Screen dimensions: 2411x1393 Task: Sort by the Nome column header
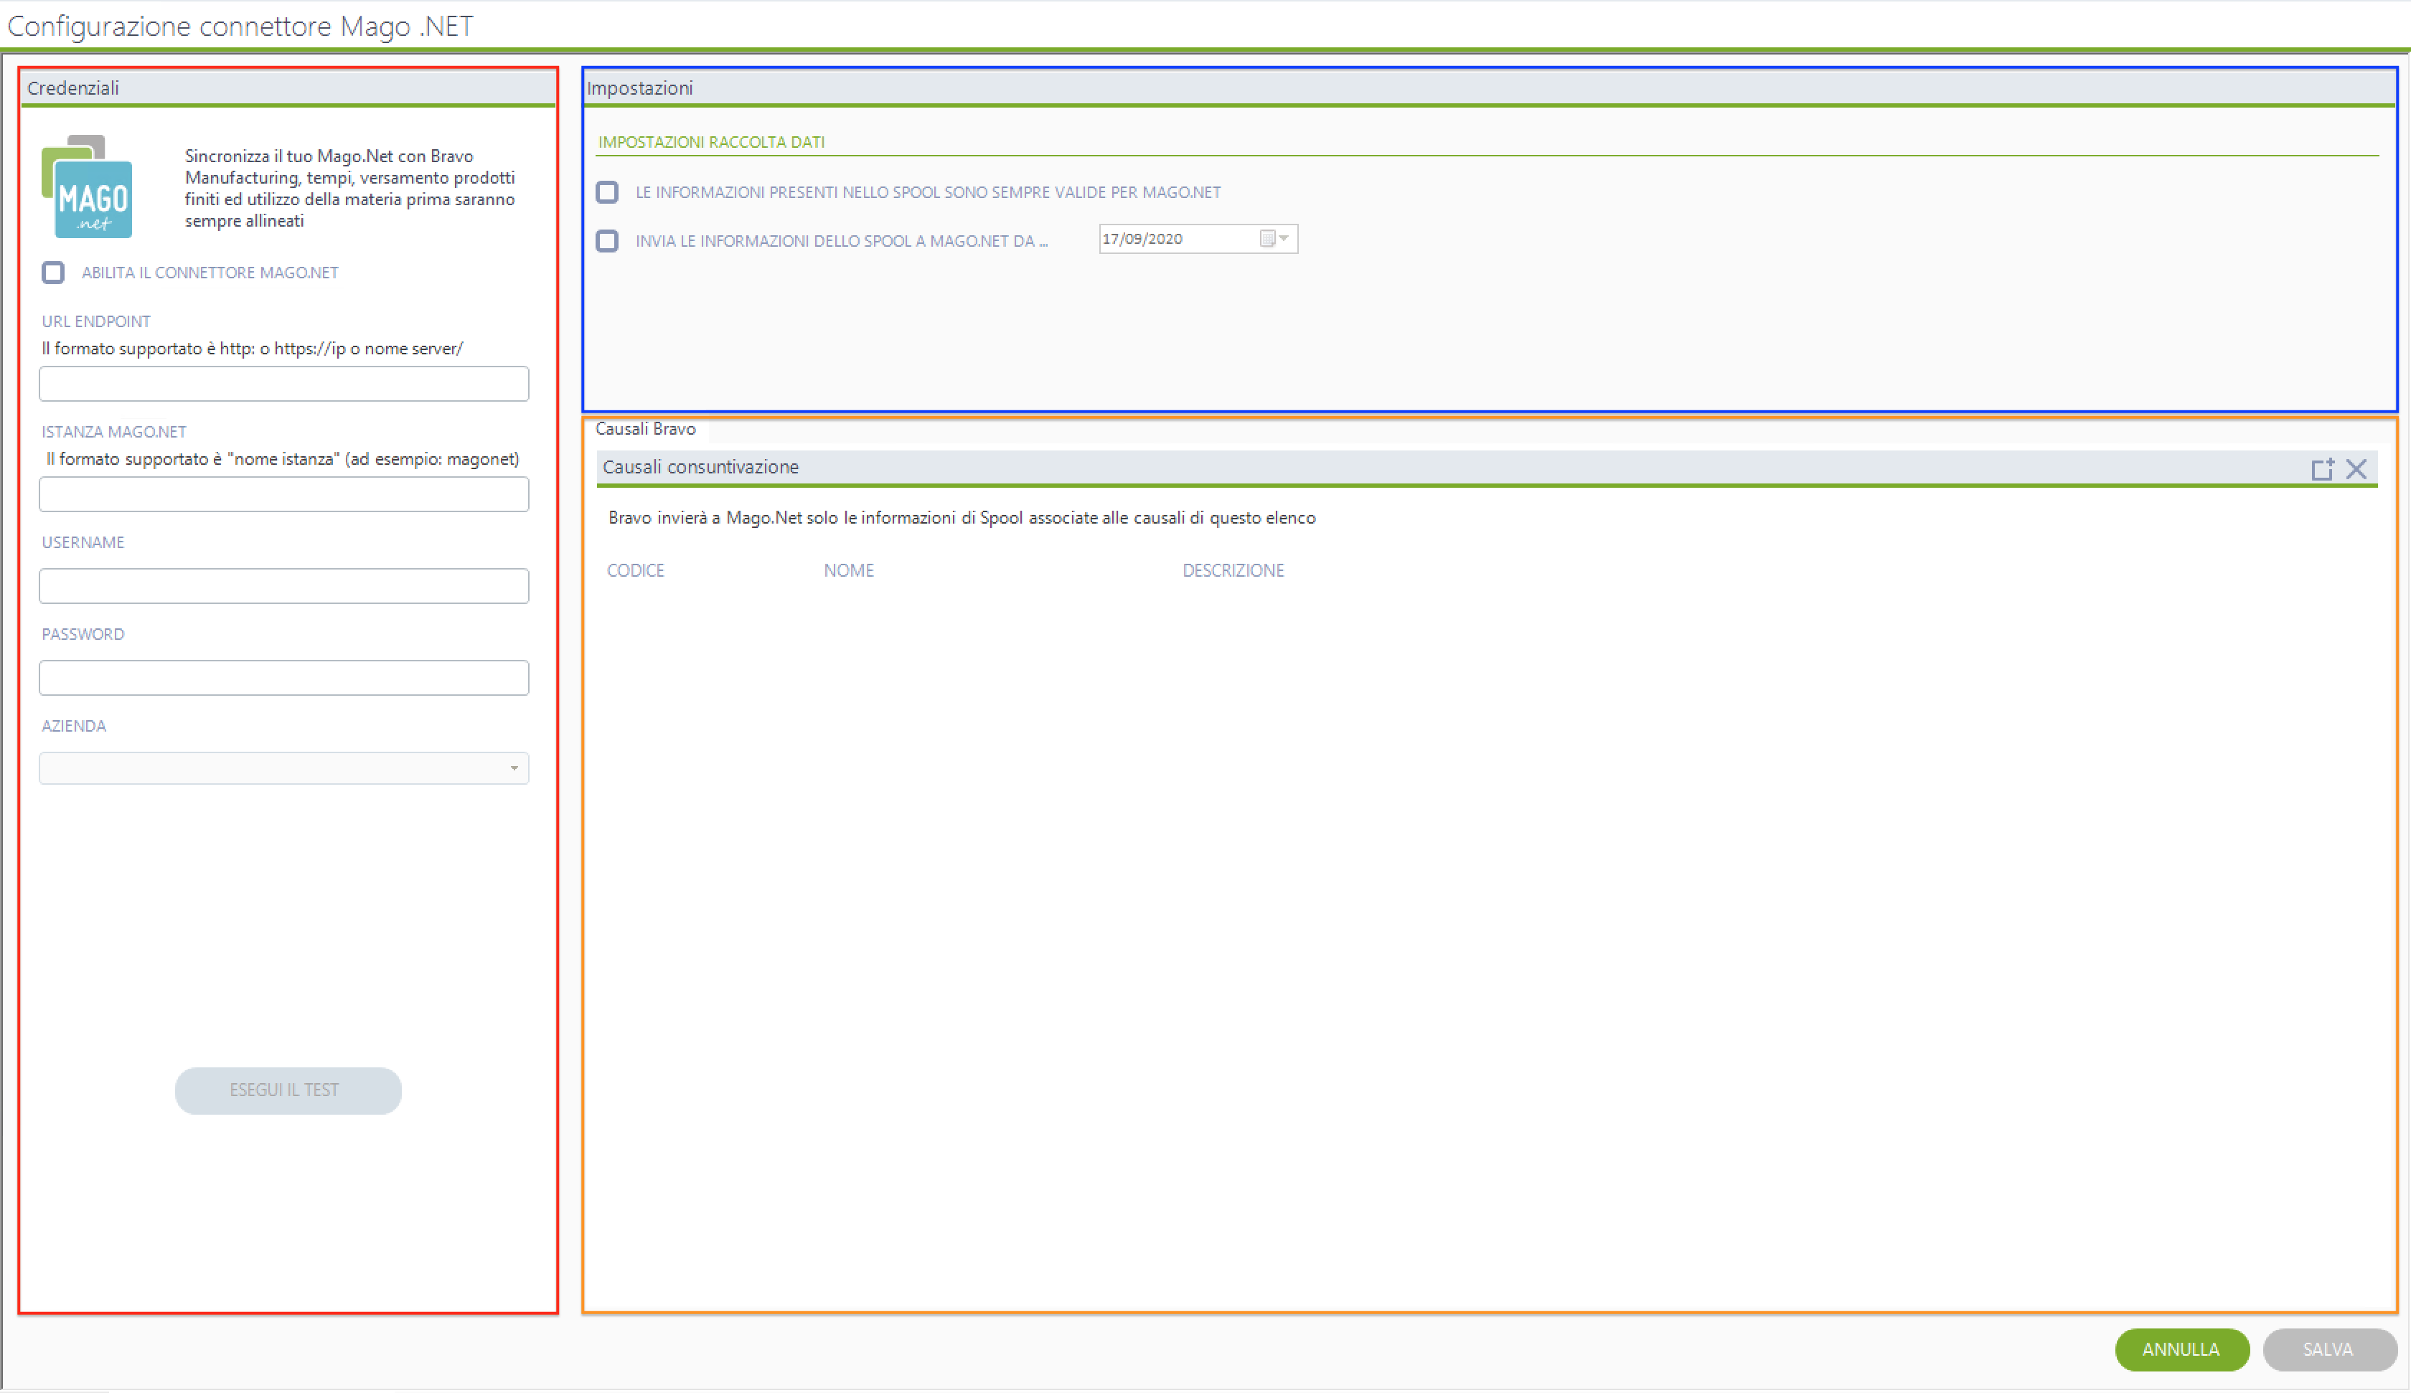pos(850,571)
